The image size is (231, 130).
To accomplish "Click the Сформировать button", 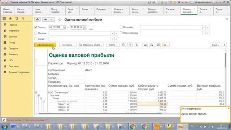I will pos(45,45).
